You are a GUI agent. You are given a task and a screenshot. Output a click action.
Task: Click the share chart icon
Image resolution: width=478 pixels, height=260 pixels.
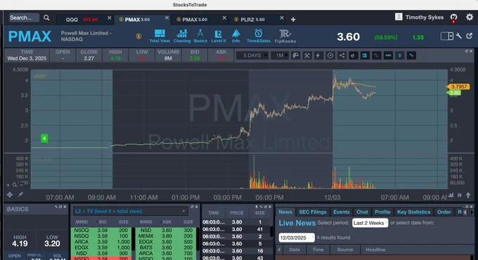[x=342, y=56]
